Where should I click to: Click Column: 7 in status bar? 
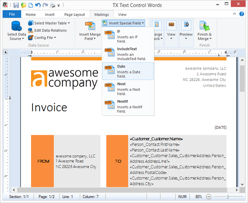pyautogui.click(x=90, y=197)
